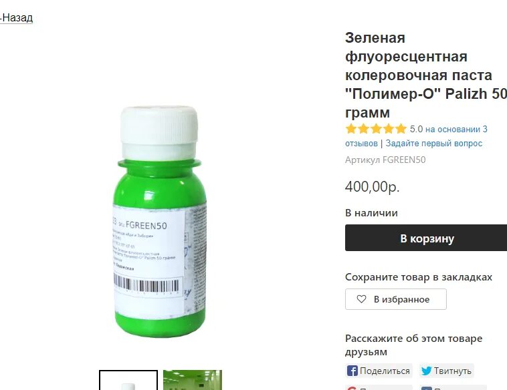This screenshot has height=390, width=507.
Task: Click the heart icon in В избранное
Action: (x=361, y=299)
